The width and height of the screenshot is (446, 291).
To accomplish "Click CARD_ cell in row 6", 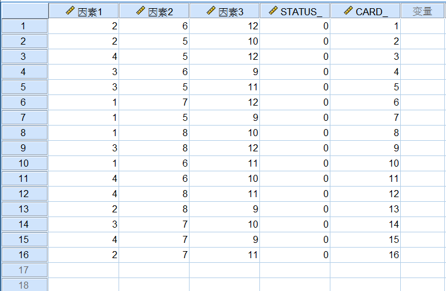I will coord(366,103).
